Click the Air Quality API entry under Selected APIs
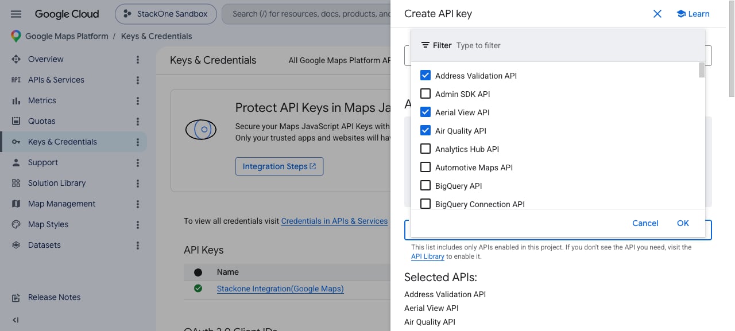Viewport: 735px width, 331px height. (430, 322)
